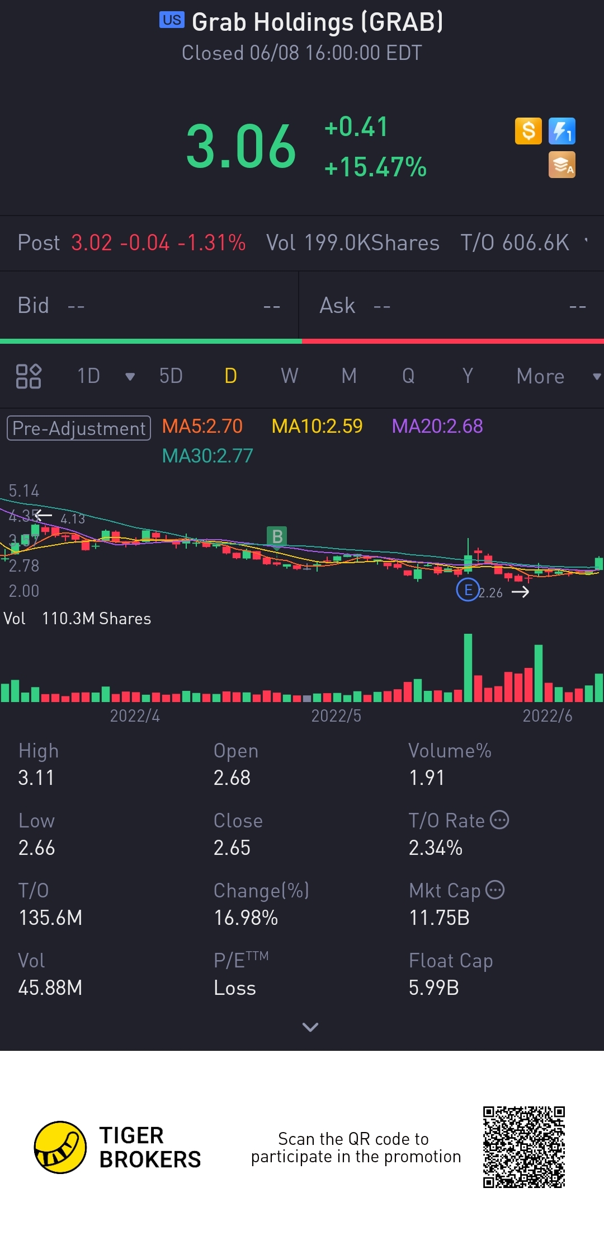The height and width of the screenshot is (1244, 604).
Task: Tap the green B marker on chart
Action: pos(277,536)
